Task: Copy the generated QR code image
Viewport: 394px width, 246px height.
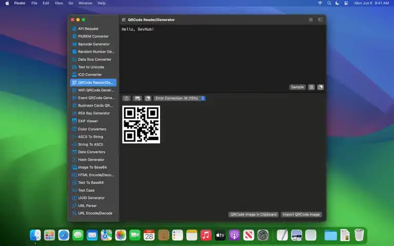Action: 148,98
